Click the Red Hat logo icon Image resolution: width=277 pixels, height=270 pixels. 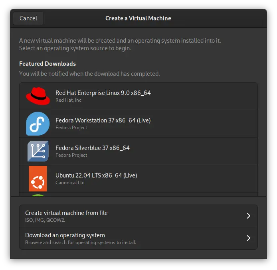[38, 96]
